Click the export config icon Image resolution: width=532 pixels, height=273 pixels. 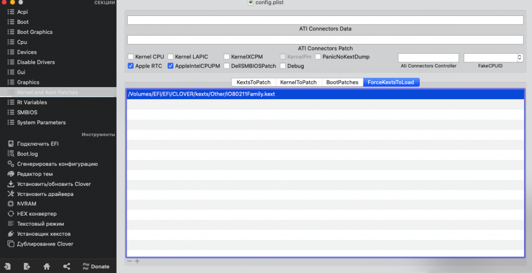coord(27,267)
